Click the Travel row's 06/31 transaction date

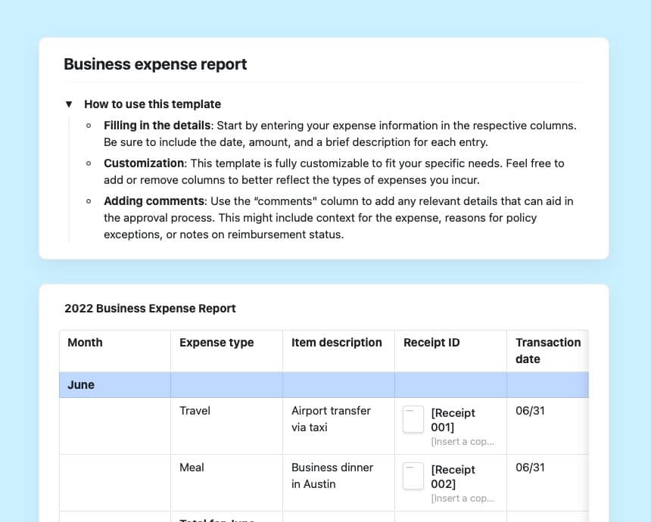point(530,411)
